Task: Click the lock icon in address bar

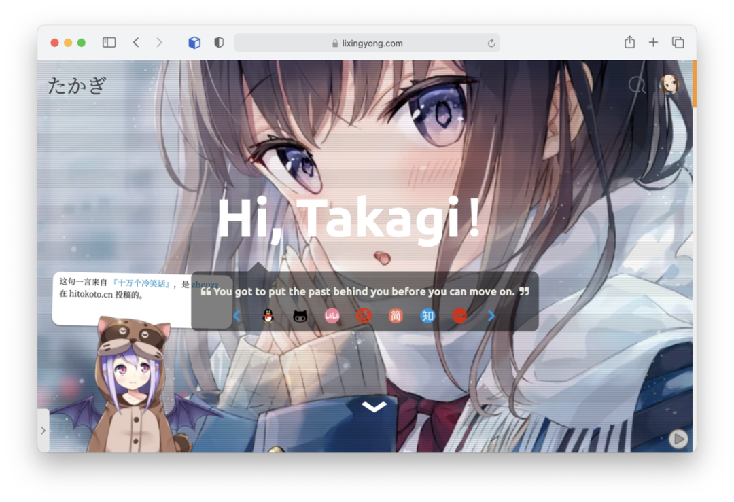Action: coord(334,43)
